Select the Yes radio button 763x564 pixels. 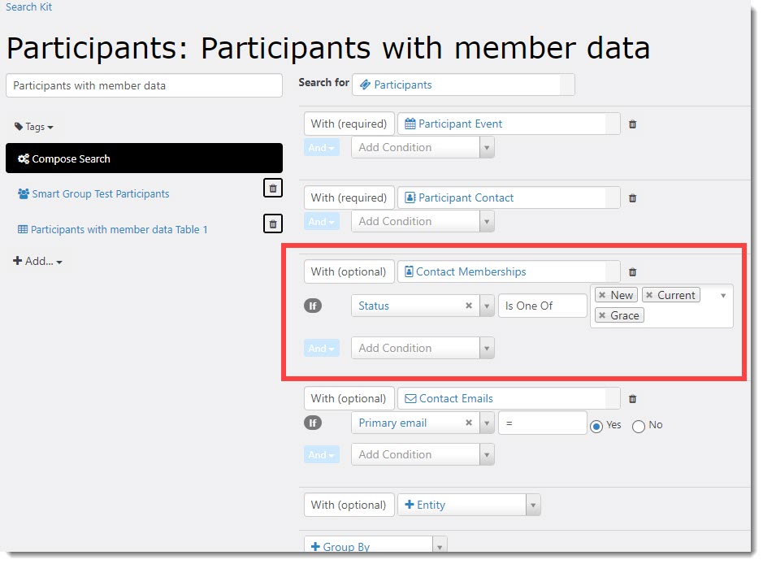pos(596,427)
